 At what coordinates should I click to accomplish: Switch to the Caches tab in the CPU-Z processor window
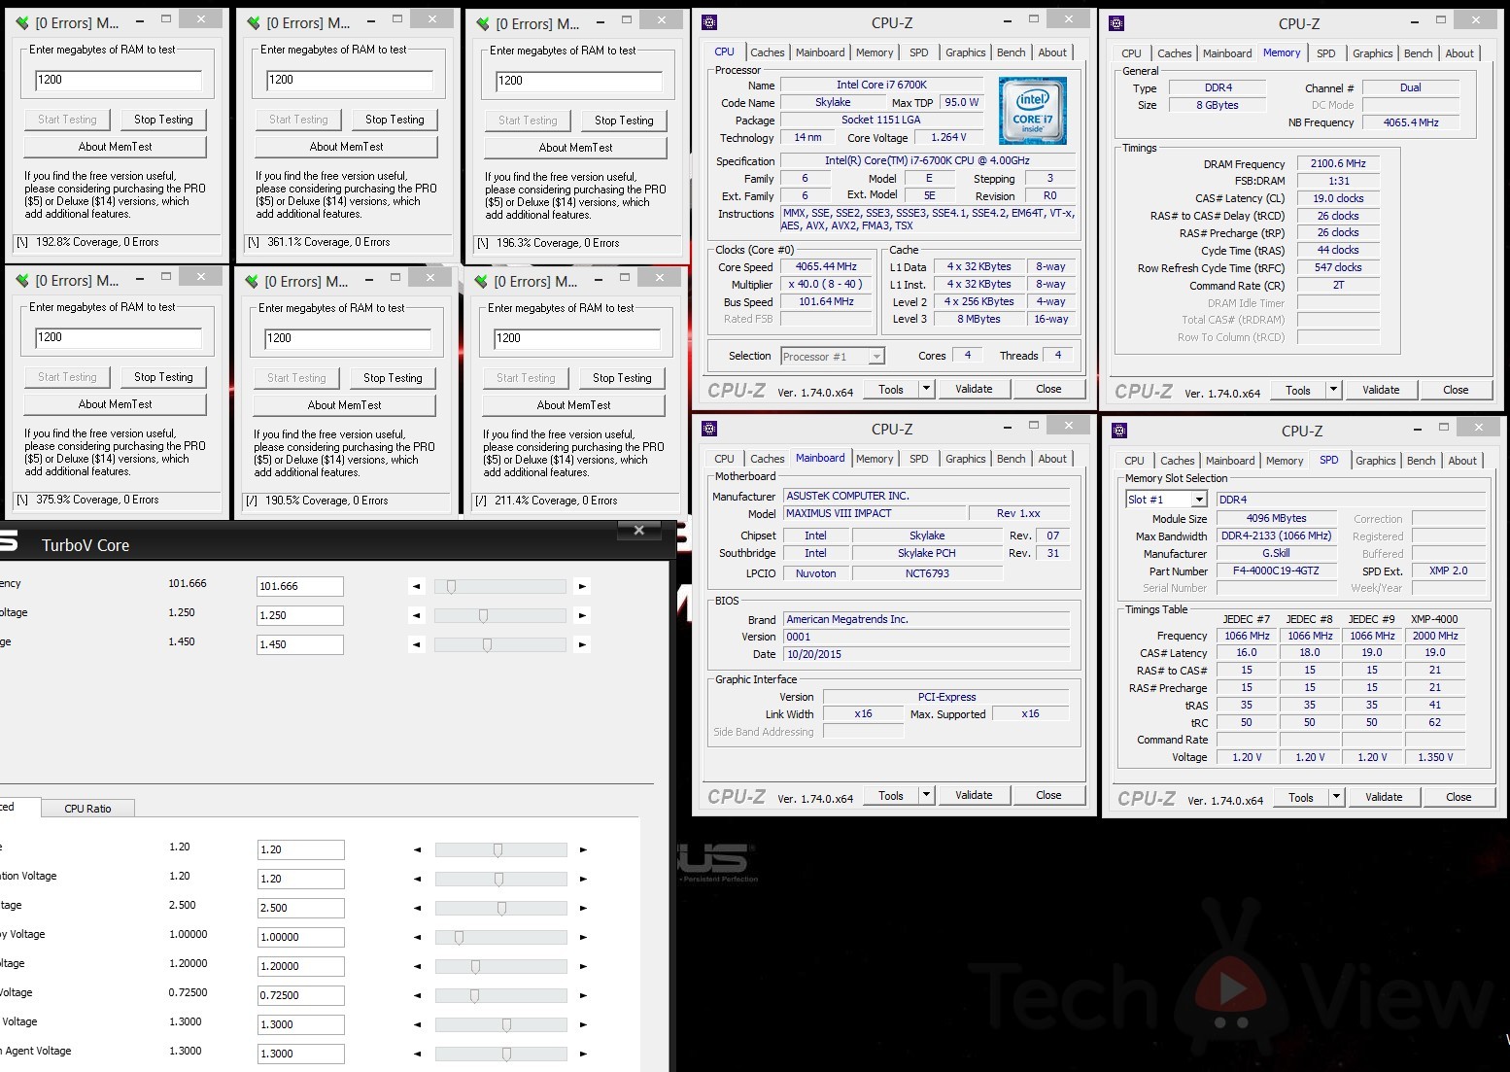pyautogui.click(x=767, y=52)
